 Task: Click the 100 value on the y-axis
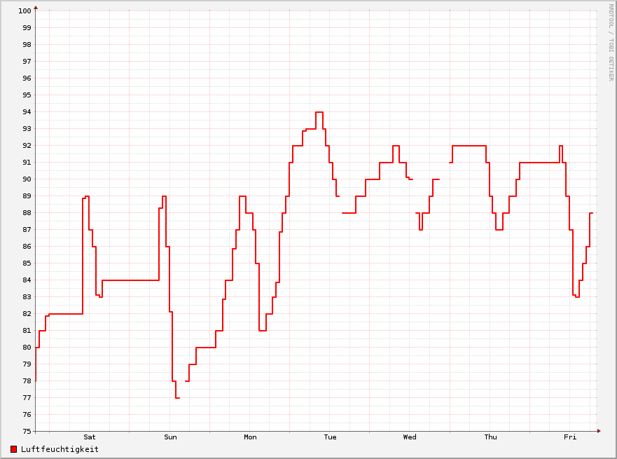[25, 11]
